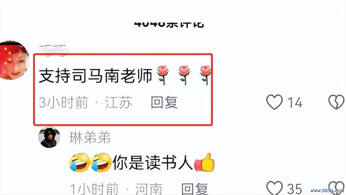This screenshot has width=346, height=195.
Task: Tap the first rose emoji after 老师
Action: point(163,75)
